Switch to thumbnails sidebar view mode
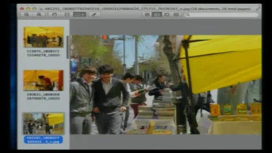272x153 pixels. click(x=157, y=14)
